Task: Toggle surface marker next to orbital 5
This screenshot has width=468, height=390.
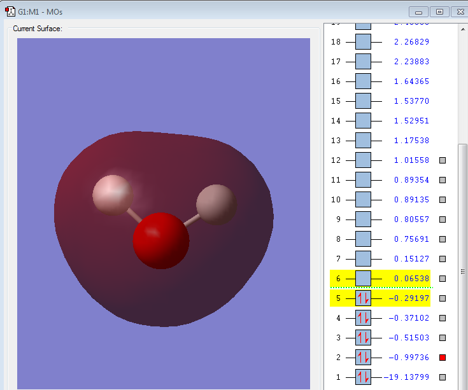Action: 443,298
